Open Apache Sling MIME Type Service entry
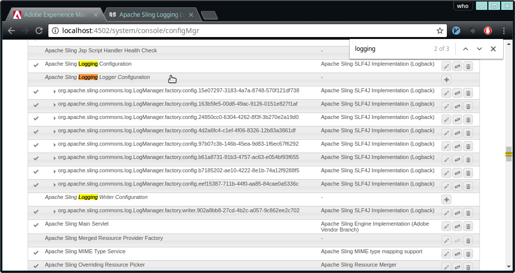This screenshot has width=515, height=273. click(x=85, y=251)
